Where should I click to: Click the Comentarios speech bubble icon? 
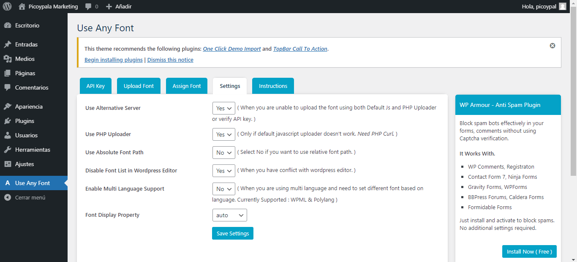[8, 87]
